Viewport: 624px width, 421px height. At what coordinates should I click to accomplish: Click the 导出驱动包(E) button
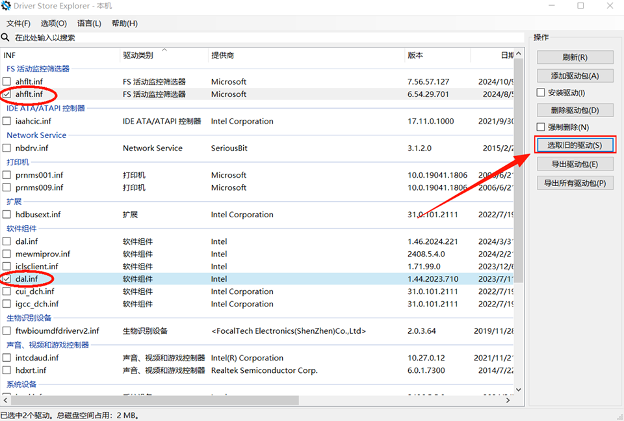[575, 164]
